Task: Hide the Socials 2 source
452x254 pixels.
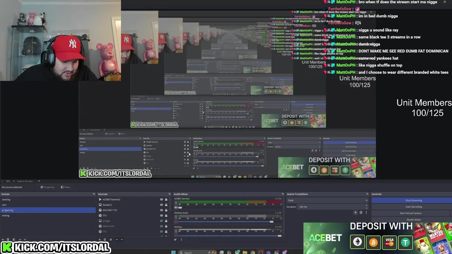Action: pos(161,205)
